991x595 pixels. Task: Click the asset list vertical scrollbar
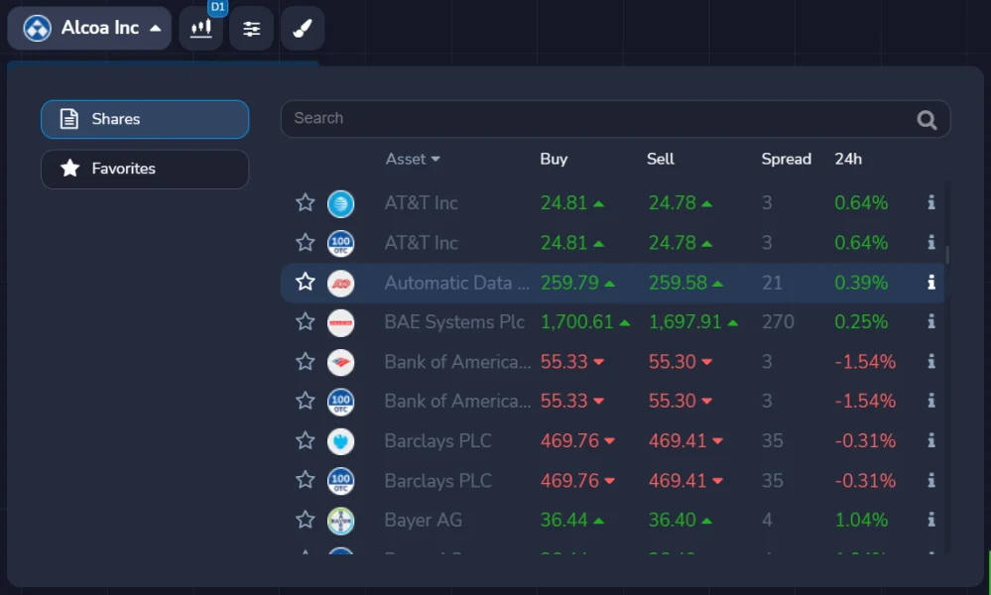click(x=946, y=255)
